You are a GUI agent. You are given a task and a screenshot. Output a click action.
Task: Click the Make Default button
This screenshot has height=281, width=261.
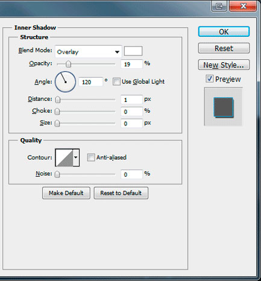coord(66,193)
